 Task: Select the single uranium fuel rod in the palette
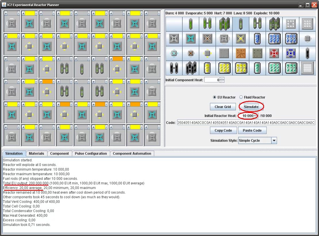pyautogui.click(x=191, y=24)
